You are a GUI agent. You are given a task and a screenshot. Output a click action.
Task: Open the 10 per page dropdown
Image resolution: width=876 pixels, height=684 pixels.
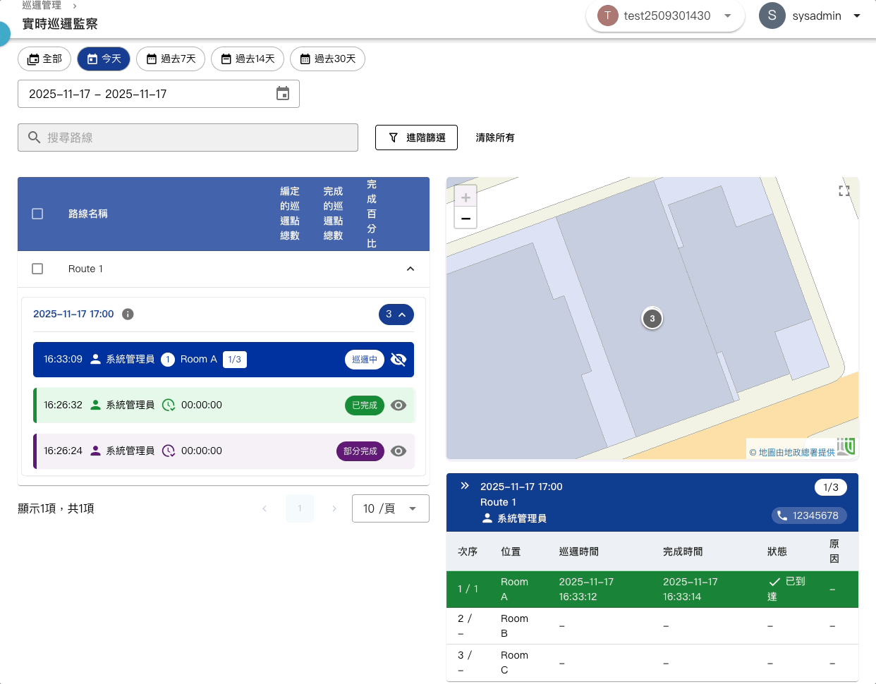point(390,508)
